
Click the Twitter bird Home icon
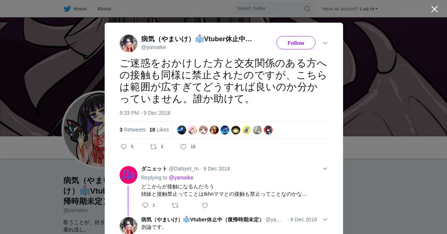coord(67,9)
